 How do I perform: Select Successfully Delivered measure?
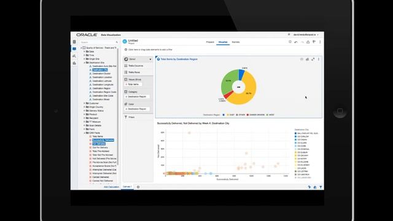pos(103,140)
